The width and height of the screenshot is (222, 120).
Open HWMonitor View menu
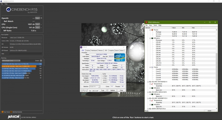coord(150,25)
